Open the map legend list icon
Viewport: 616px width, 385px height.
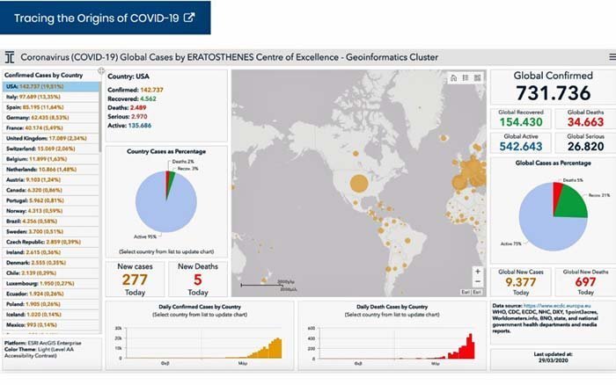(x=466, y=77)
